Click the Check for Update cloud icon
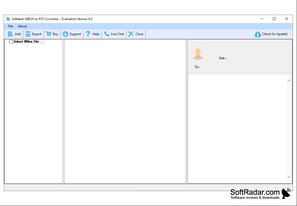Image resolution: width=297 pixels, height=206 pixels. (x=258, y=34)
